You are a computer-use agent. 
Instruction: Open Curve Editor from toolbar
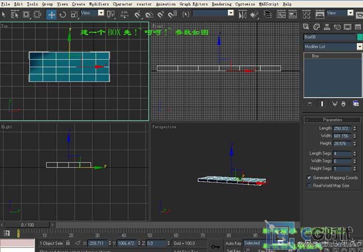point(281,15)
